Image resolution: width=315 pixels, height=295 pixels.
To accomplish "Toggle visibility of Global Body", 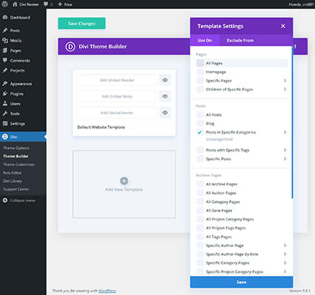I will pos(165,96).
